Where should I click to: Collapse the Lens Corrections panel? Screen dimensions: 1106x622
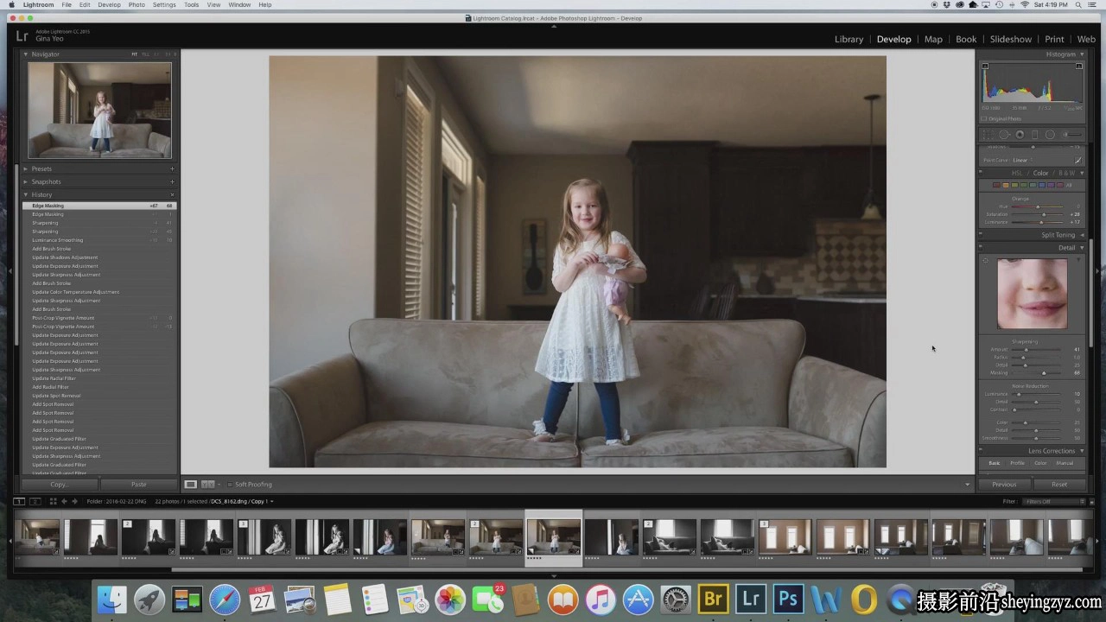[1082, 451]
